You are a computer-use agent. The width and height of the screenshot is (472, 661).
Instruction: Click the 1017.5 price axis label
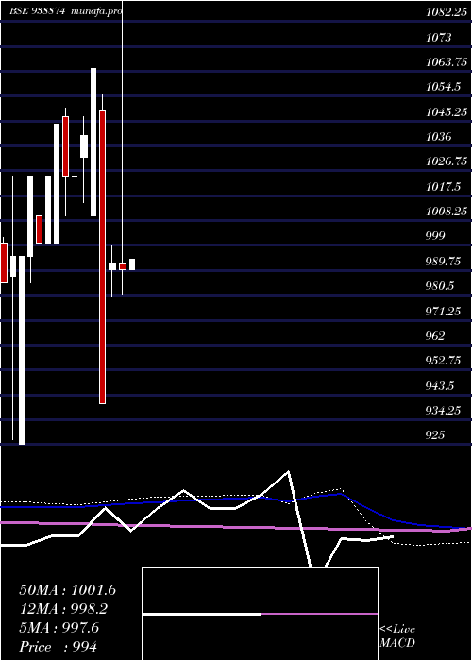tap(443, 186)
